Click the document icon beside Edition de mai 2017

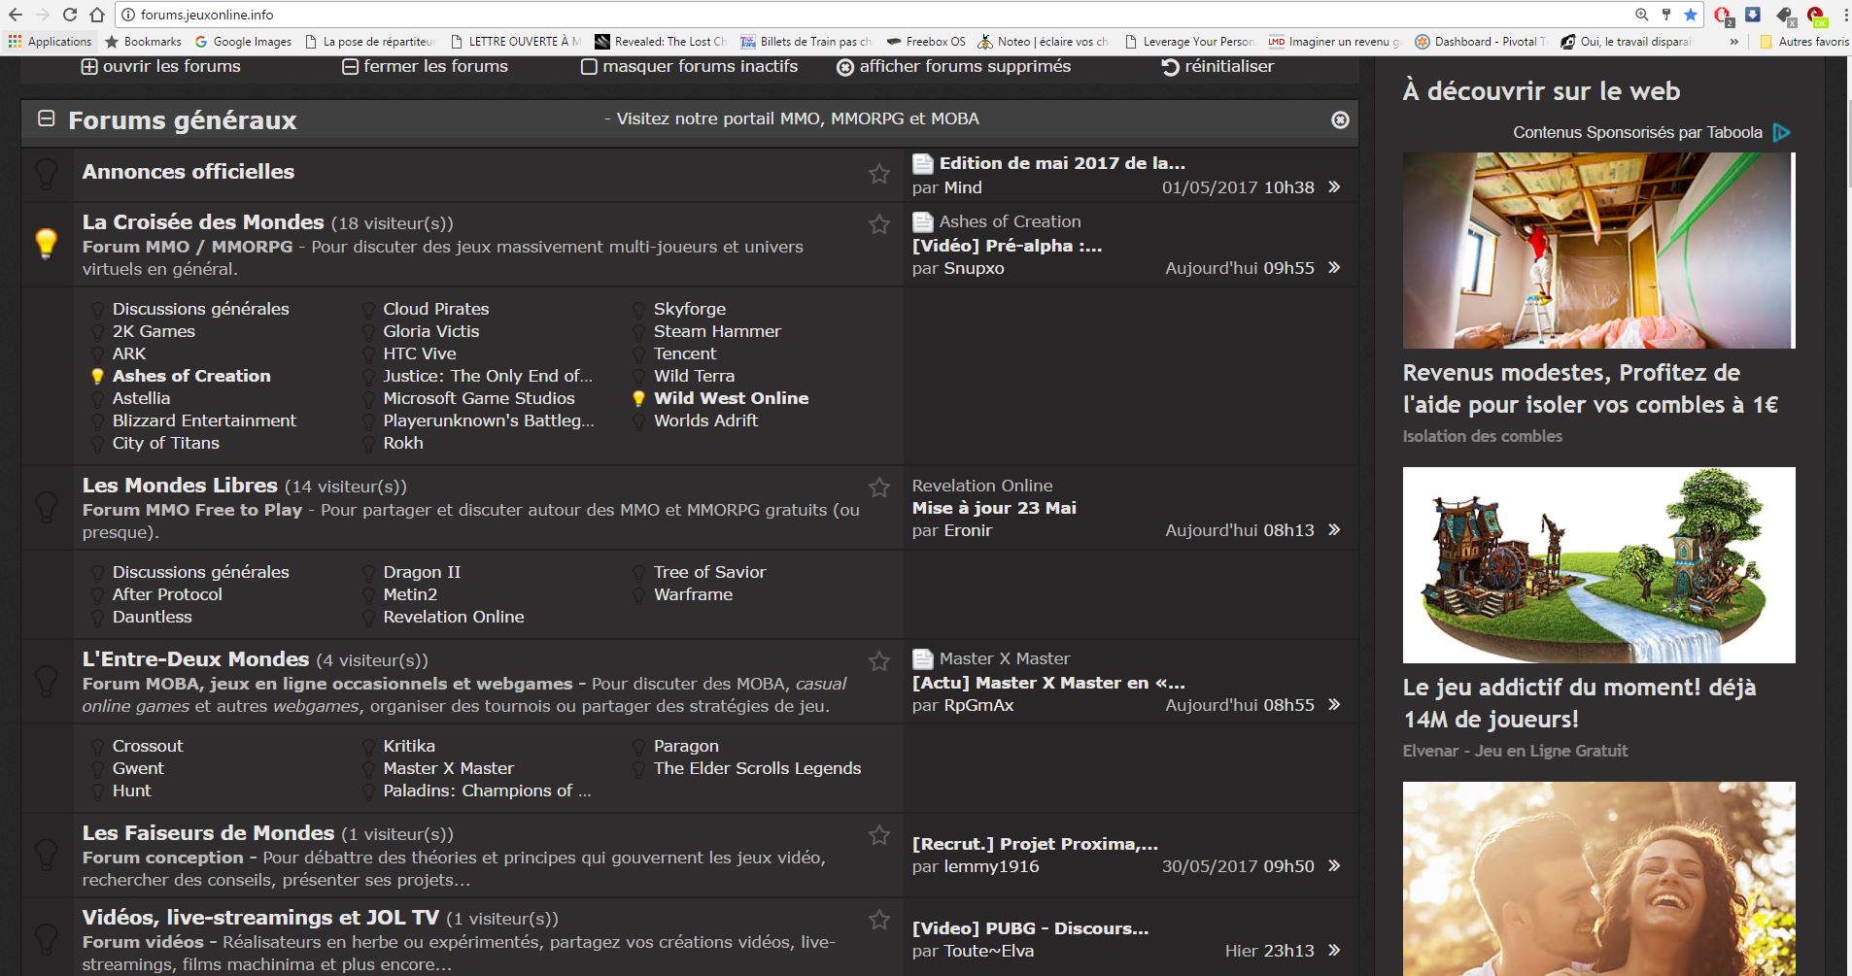(x=923, y=164)
